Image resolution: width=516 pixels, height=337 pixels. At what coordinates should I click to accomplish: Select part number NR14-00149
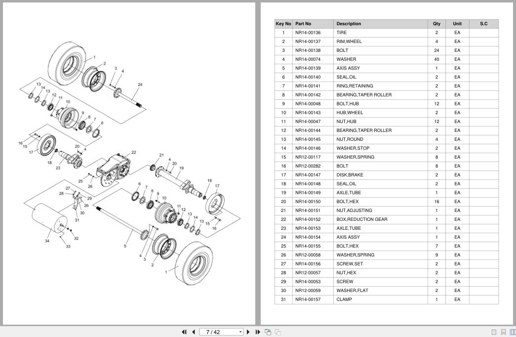308,193
